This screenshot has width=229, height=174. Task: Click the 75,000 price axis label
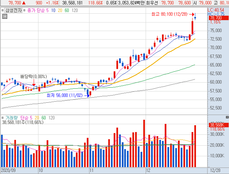216,30
